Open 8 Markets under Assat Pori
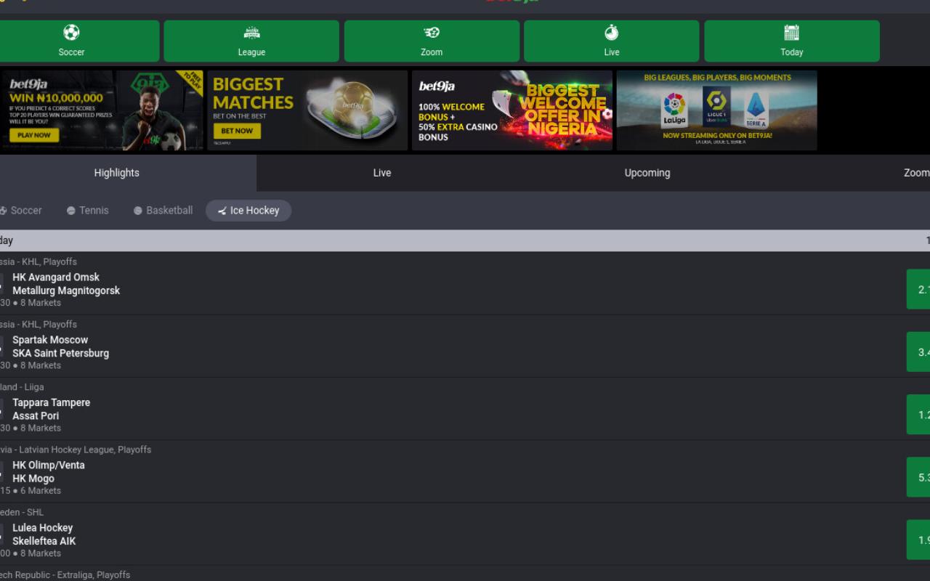The height and width of the screenshot is (581, 930). click(41, 428)
